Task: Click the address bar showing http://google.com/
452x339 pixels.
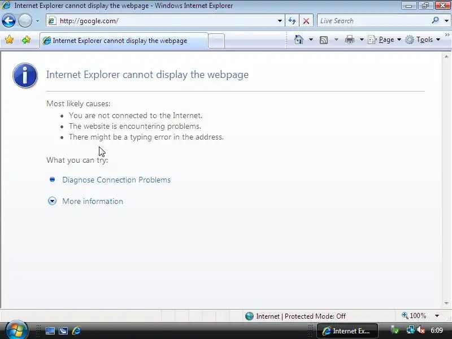Action: (166, 21)
